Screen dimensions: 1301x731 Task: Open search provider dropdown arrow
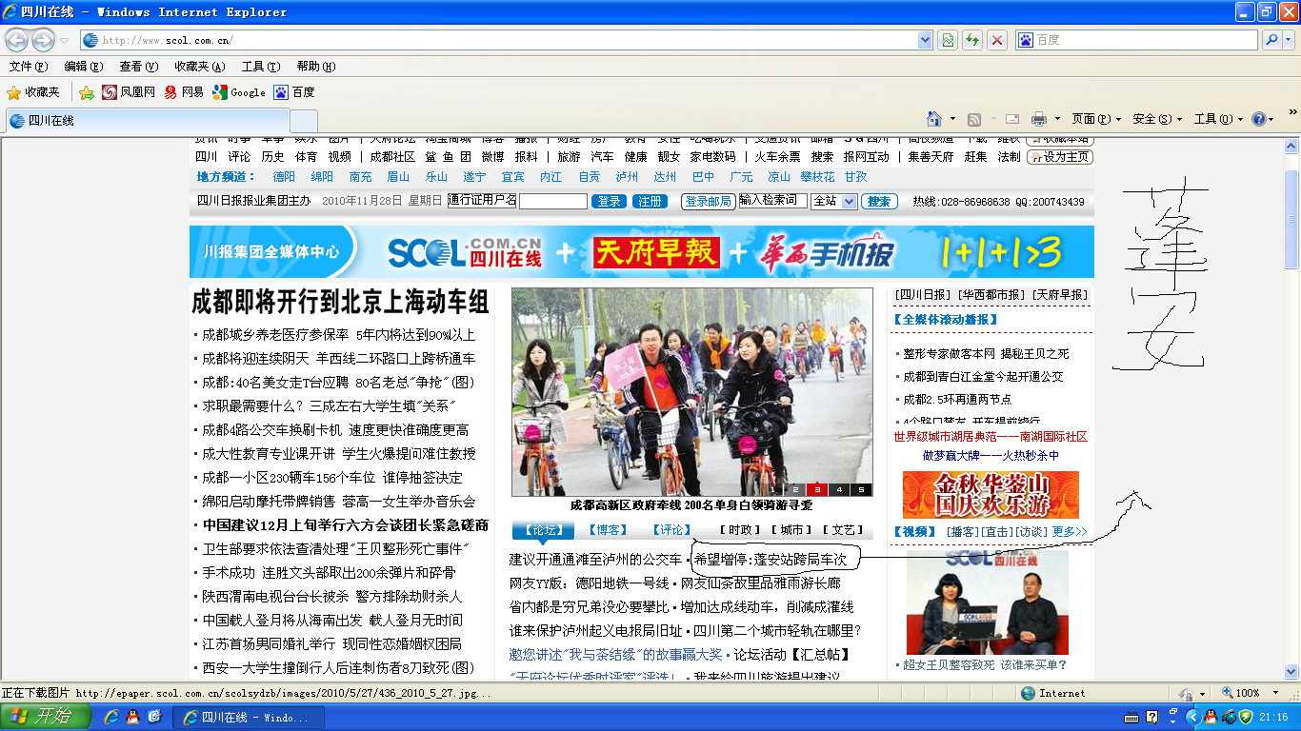[x=1289, y=40]
